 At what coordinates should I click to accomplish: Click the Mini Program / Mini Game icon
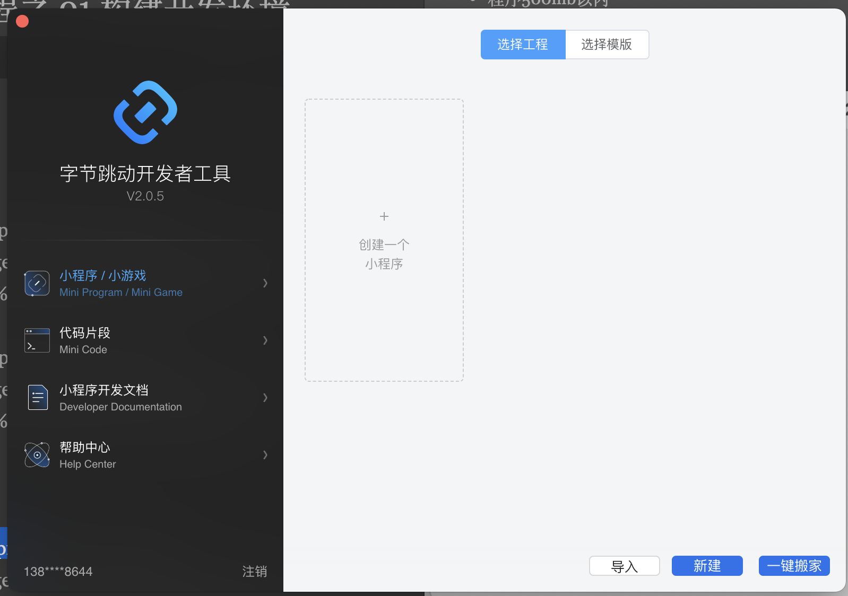(37, 283)
